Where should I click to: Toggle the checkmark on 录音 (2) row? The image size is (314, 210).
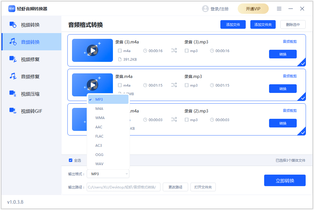(x=303, y=132)
